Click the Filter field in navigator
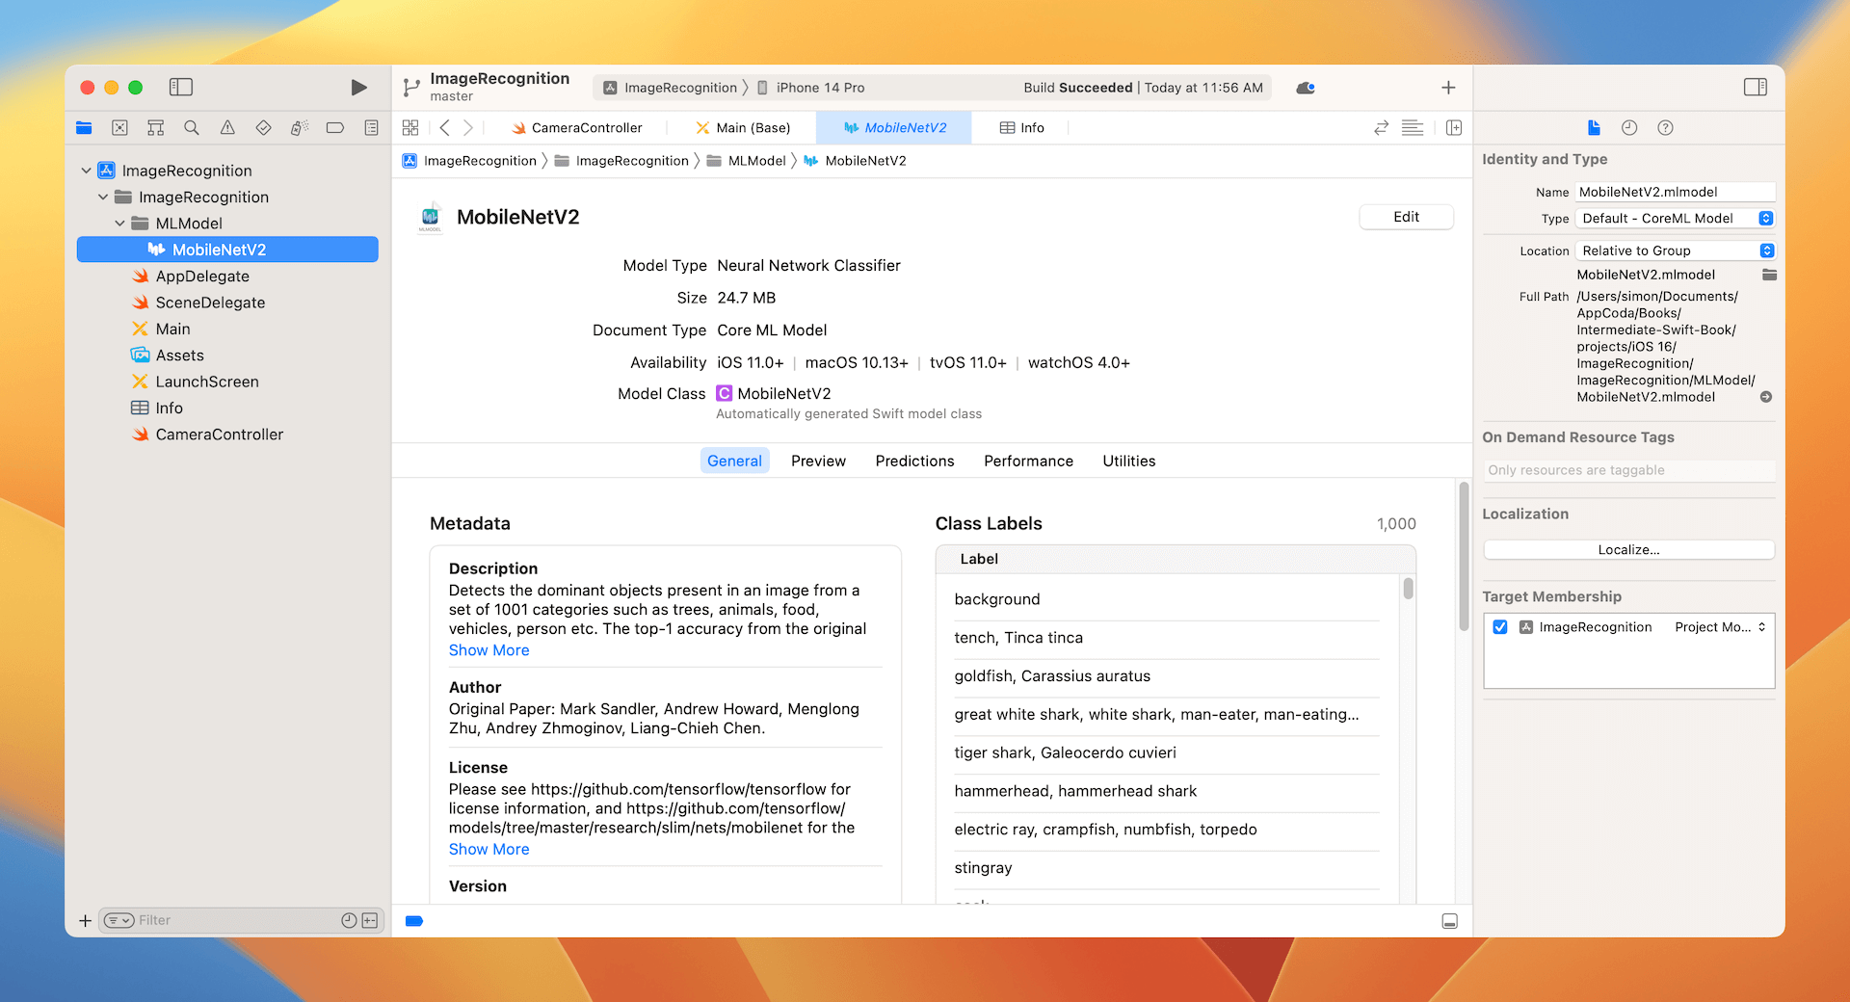This screenshot has height=1002, width=1850. tap(231, 920)
